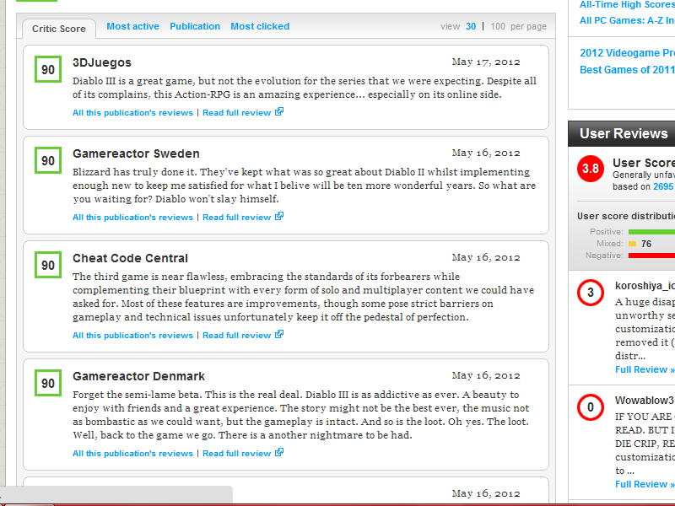The image size is (675, 506).
Task: Click the 90 score box for Gamereactor Sweden
Action: (48, 160)
